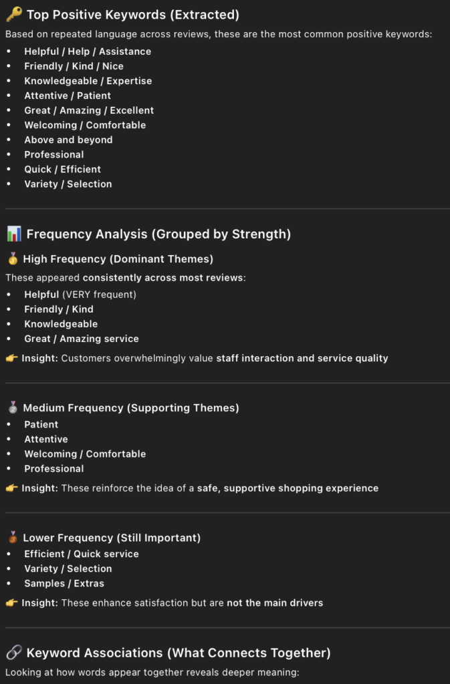
Task: Click the bar chart emoji by Frequency Analysis
Action: tap(13, 234)
